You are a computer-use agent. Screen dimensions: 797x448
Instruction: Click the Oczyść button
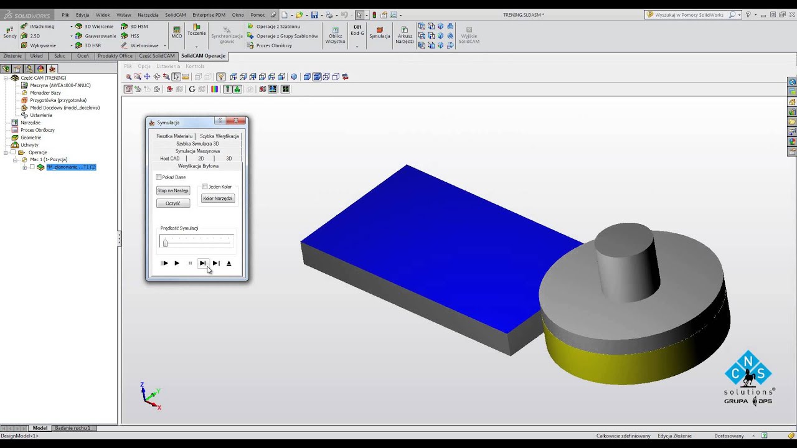(172, 203)
